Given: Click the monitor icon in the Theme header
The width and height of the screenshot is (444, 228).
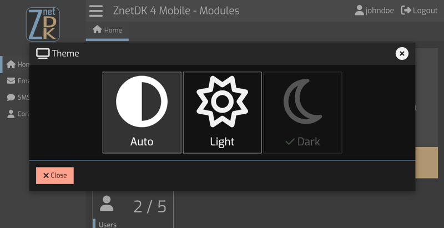Looking at the screenshot, I should click(43, 53).
